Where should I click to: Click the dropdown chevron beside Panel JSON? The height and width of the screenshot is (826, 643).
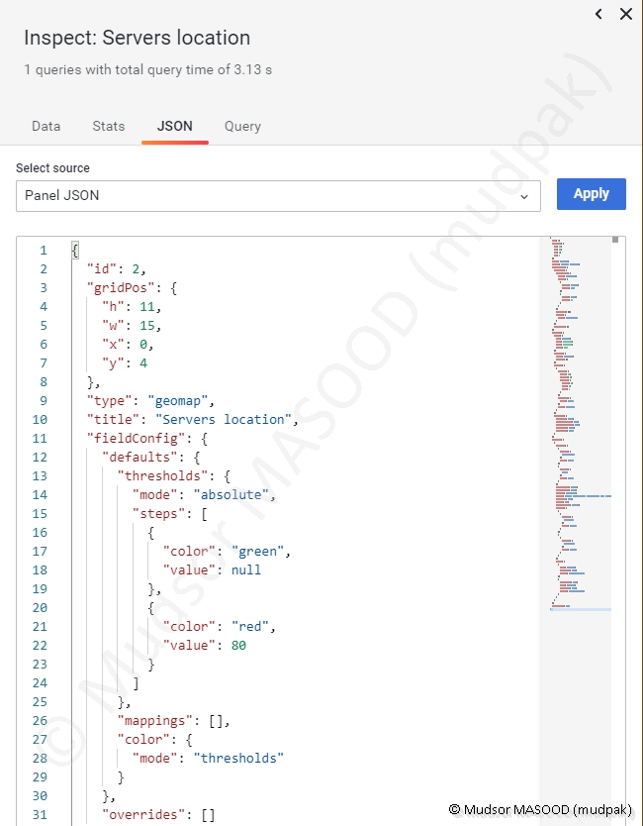pyautogui.click(x=524, y=196)
